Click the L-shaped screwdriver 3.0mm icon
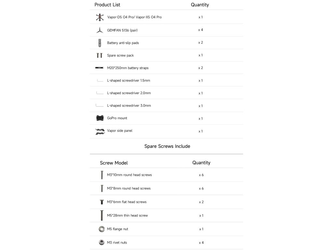The image size is (333, 250). [x=99, y=106]
